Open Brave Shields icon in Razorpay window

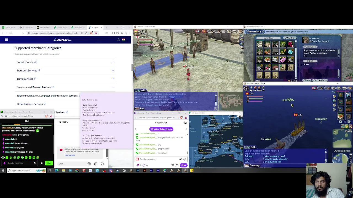point(92,33)
